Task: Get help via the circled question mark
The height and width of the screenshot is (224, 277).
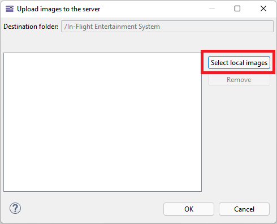Action: click(x=15, y=208)
